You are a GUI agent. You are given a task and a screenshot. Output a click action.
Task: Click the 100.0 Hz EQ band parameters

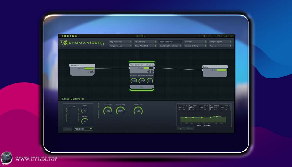[183, 108]
